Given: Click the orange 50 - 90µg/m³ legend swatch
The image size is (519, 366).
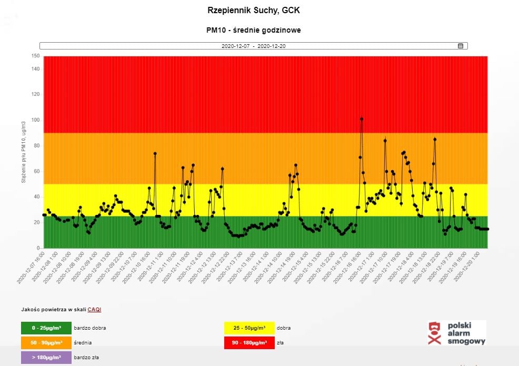Looking at the screenshot, I should pos(46,343).
